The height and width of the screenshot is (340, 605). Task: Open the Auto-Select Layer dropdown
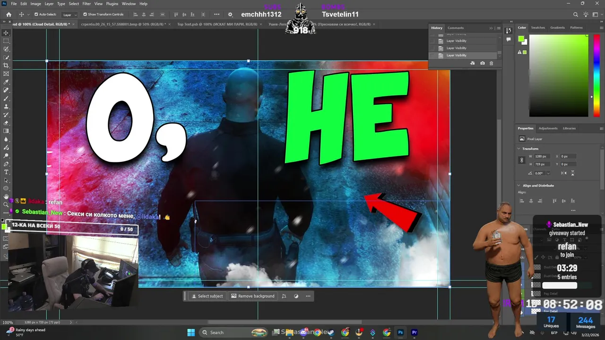[x=69, y=15]
